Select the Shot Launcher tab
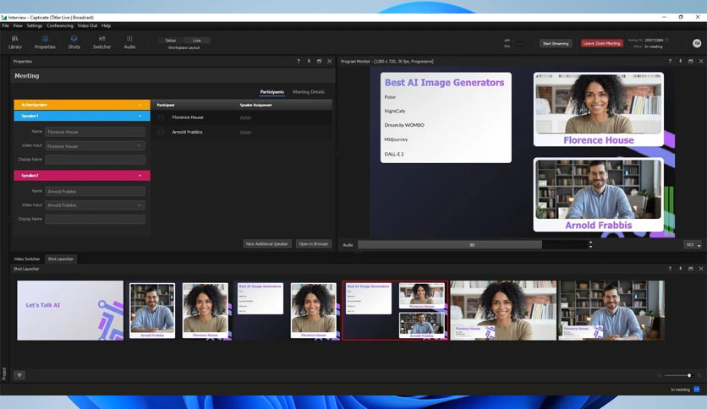Image resolution: width=707 pixels, height=409 pixels. pos(60,259)
